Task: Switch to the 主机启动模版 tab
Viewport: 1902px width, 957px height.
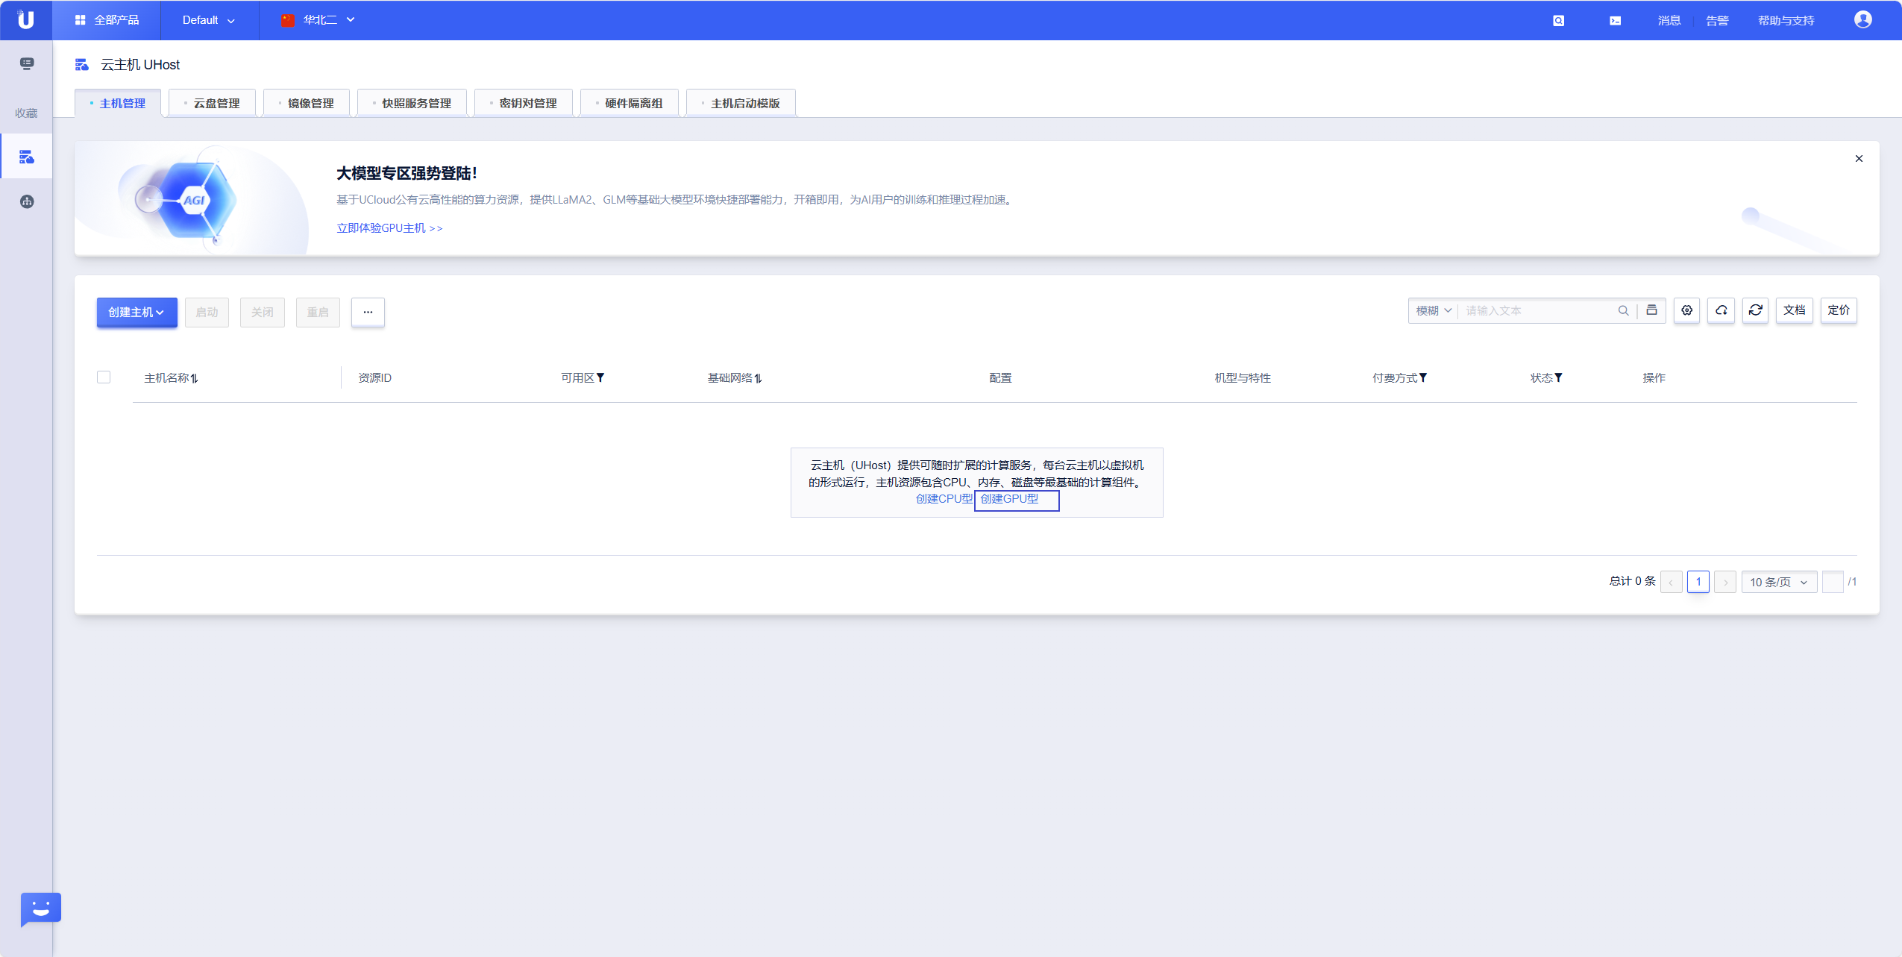Action: coord(741,103)
